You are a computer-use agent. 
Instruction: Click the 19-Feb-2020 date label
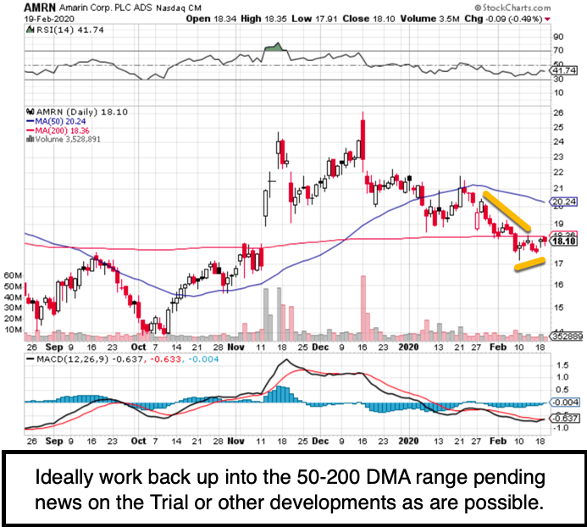[x=49, y=19]
